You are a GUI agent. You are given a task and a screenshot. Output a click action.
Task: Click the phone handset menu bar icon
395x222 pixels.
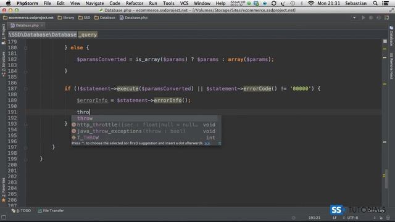coord(283,3)
